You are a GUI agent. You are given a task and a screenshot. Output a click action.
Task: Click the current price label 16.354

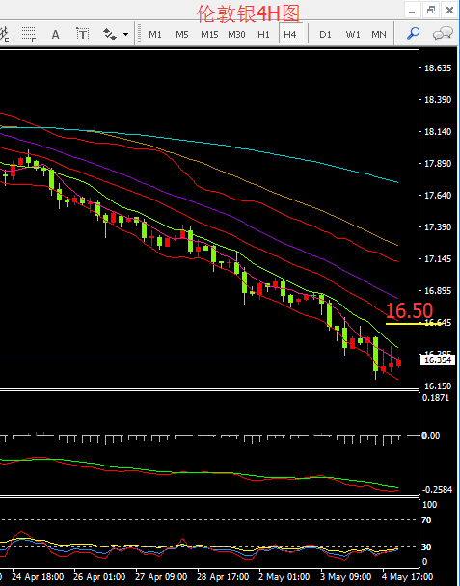(438, 360)
